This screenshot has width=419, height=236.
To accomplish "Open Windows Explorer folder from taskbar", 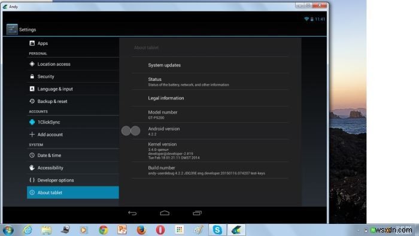I will 46,230.
